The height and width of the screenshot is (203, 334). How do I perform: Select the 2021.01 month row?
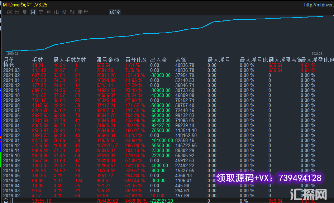pos(11,80)
